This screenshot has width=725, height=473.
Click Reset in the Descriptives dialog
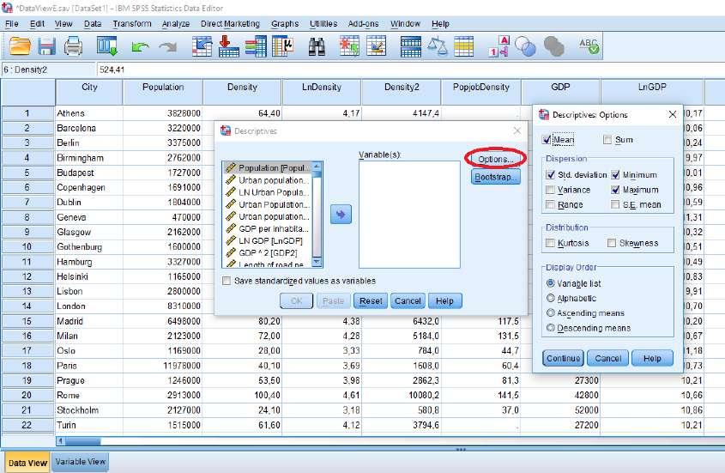tap(371, 300)
